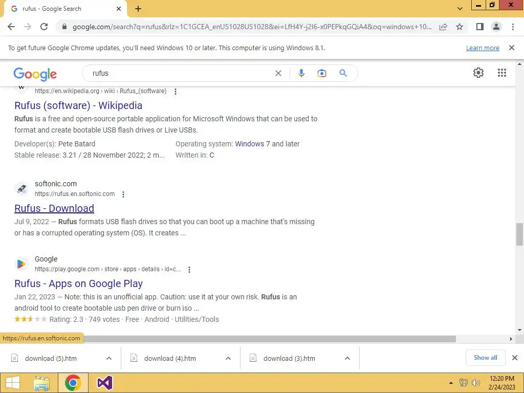Click the softonic site favicon
This screenshot has width=524, height=393.
click(21, 189)
